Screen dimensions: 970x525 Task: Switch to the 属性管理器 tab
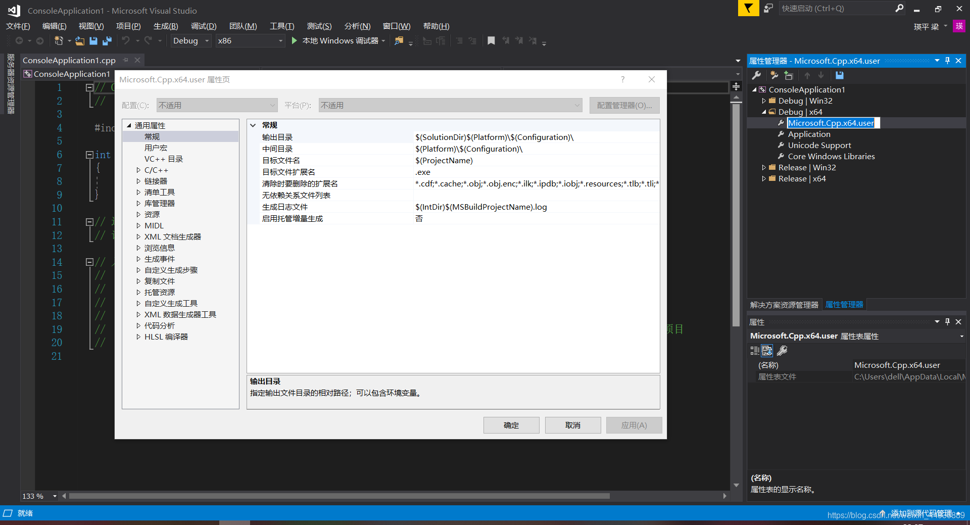(x=844, y=305)
